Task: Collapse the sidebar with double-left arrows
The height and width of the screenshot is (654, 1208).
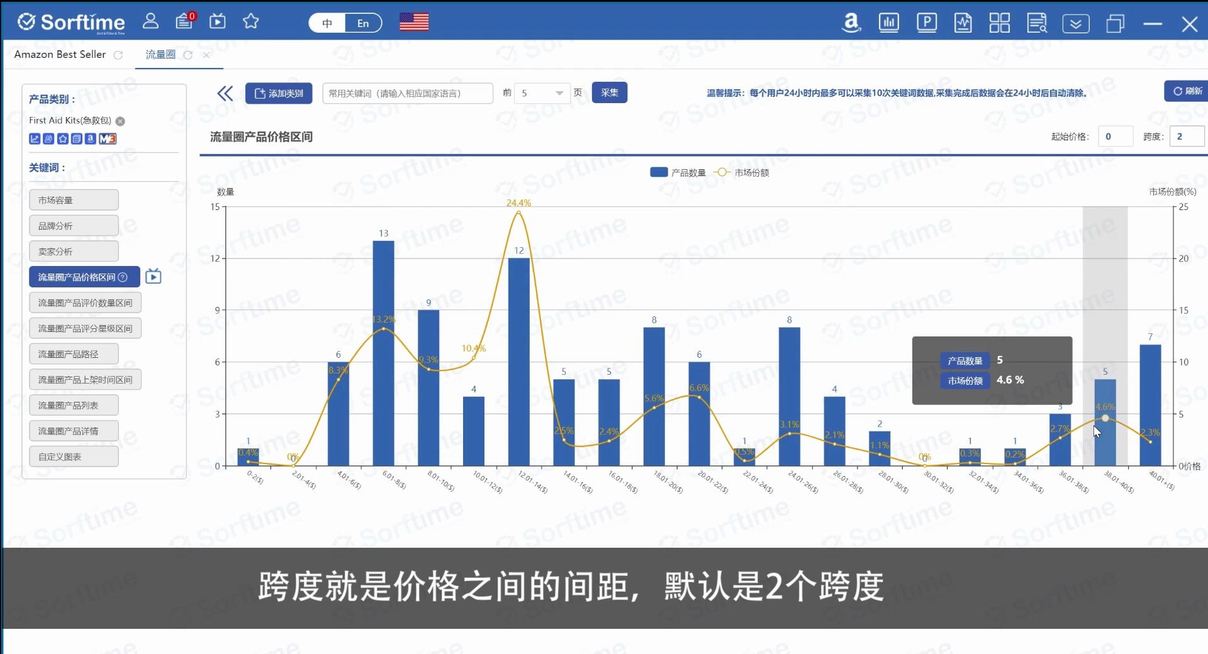Action: [225, 94]
